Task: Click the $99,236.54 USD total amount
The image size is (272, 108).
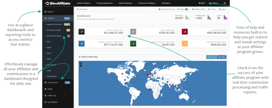Action: pyautogui.click(x=217, y=33)
